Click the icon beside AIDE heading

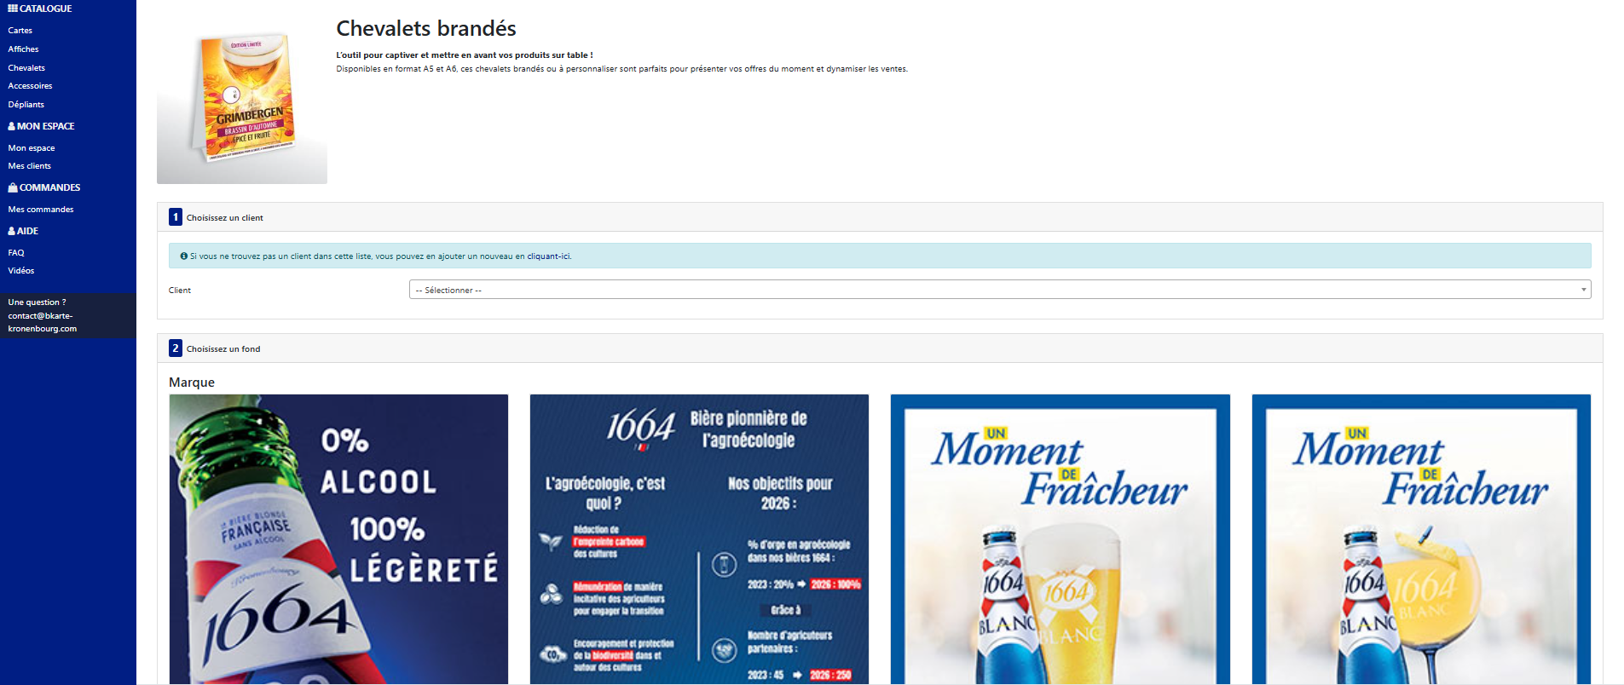click(x=12, y=231)
